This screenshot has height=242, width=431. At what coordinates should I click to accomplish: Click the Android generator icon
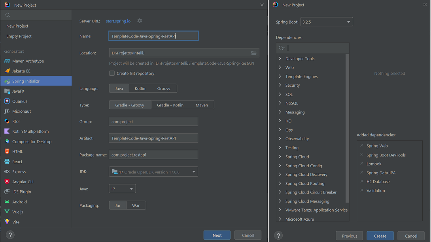[7, 202]
